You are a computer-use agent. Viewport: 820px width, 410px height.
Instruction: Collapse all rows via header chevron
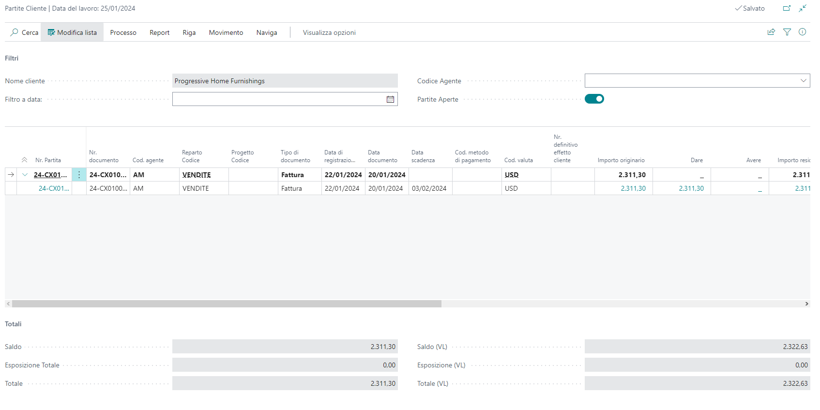tap(24, 160)
